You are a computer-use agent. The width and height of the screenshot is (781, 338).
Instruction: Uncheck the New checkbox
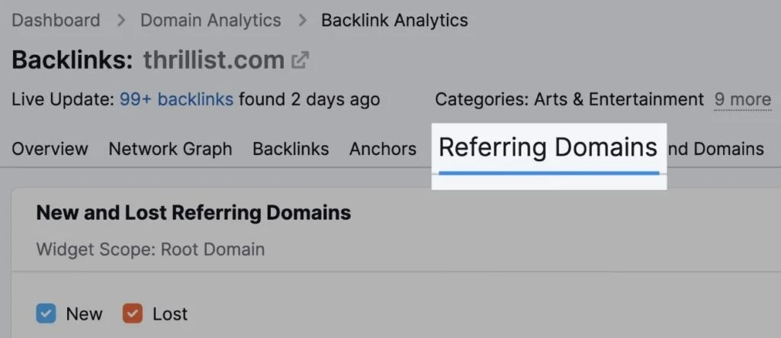tap(46, 314)
